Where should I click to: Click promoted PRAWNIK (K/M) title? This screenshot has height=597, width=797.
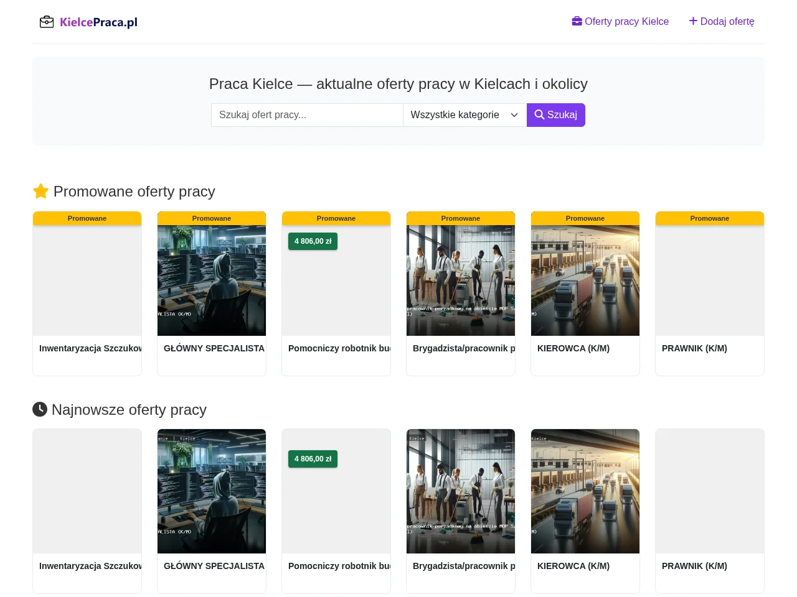pos(694,348)
